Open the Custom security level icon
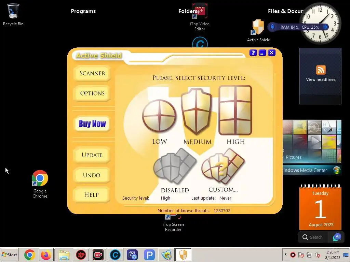The image size is (350, 262). click(223, 166)
